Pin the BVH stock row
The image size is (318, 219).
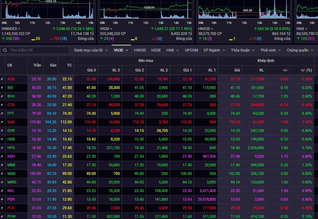coord(2,96)
